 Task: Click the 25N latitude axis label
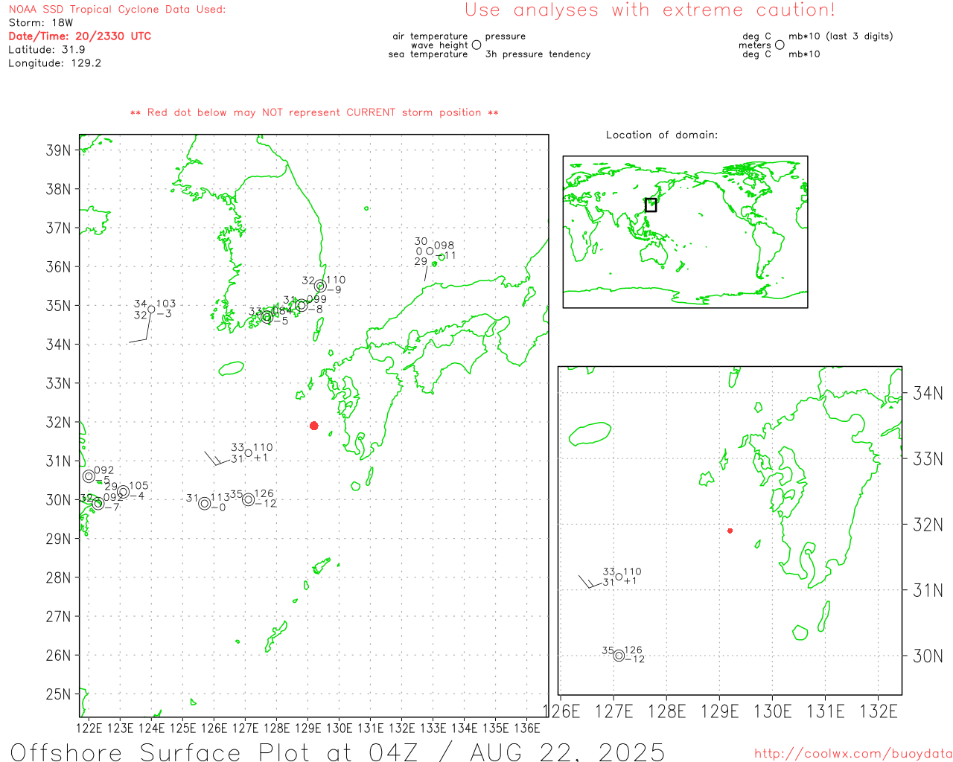click(58, 694)
